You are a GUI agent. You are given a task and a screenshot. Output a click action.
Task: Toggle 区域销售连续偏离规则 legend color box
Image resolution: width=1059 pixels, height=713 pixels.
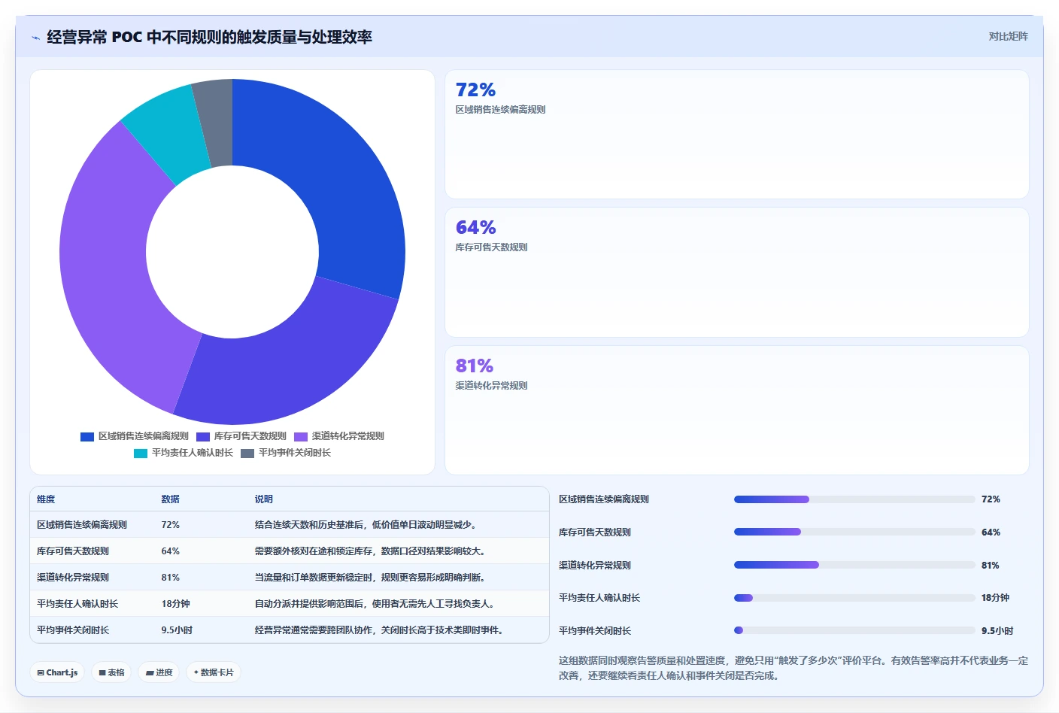[x=87, y=436]
